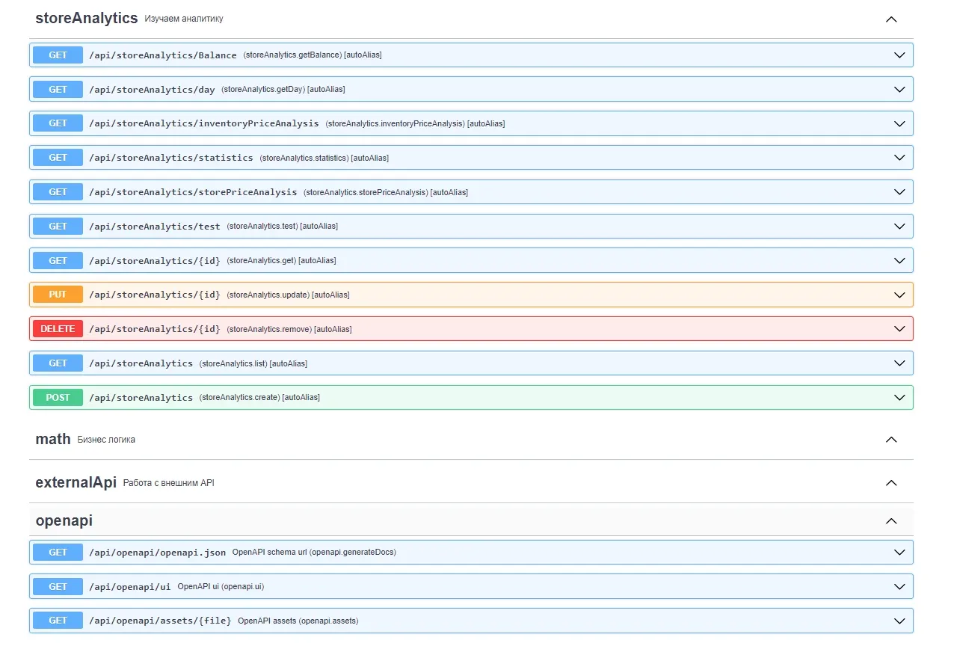Click the green POST method badge
This screenshot has height=652, width=957.
coord(58,397)
